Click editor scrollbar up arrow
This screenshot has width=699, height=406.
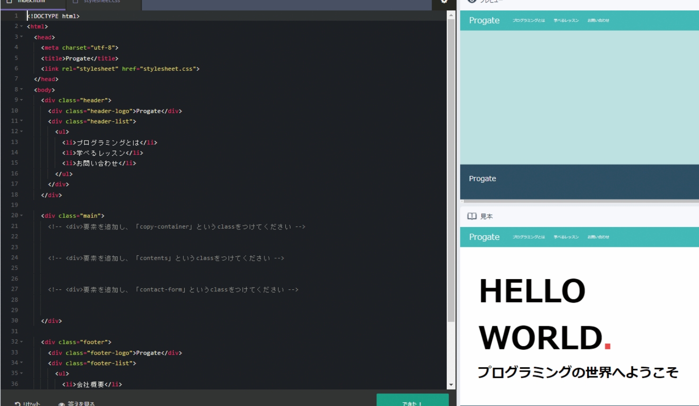(451, 15)
